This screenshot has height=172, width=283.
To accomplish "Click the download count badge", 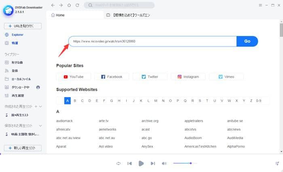I will (x=38, y=87).
